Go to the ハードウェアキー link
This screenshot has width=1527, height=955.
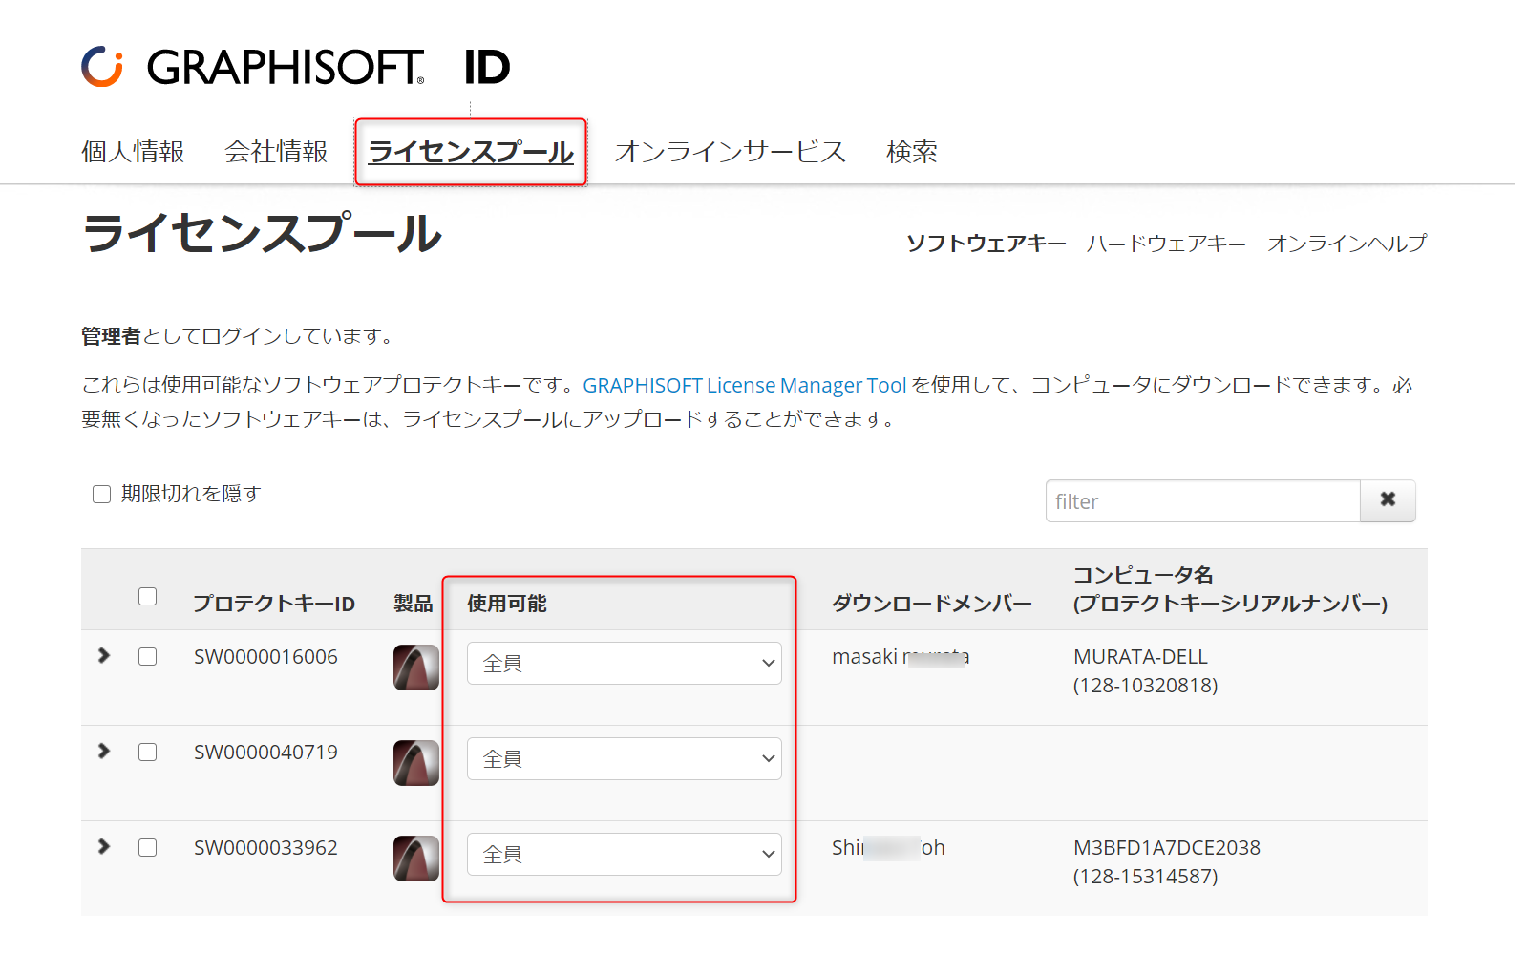tap(1166, 244)
